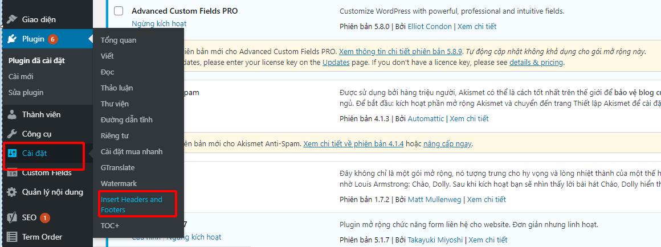Choose GTranslate in the Cài đặt flyout
661x247 pixels.
(x=118, y=167)
